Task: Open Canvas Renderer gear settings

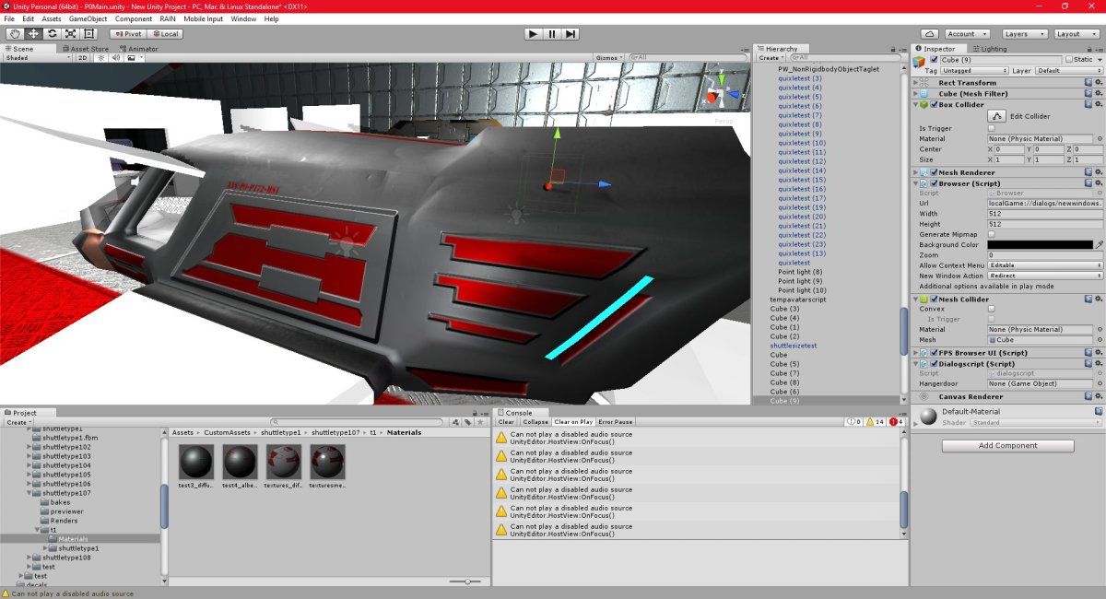Action: (x=1099, y=397)
